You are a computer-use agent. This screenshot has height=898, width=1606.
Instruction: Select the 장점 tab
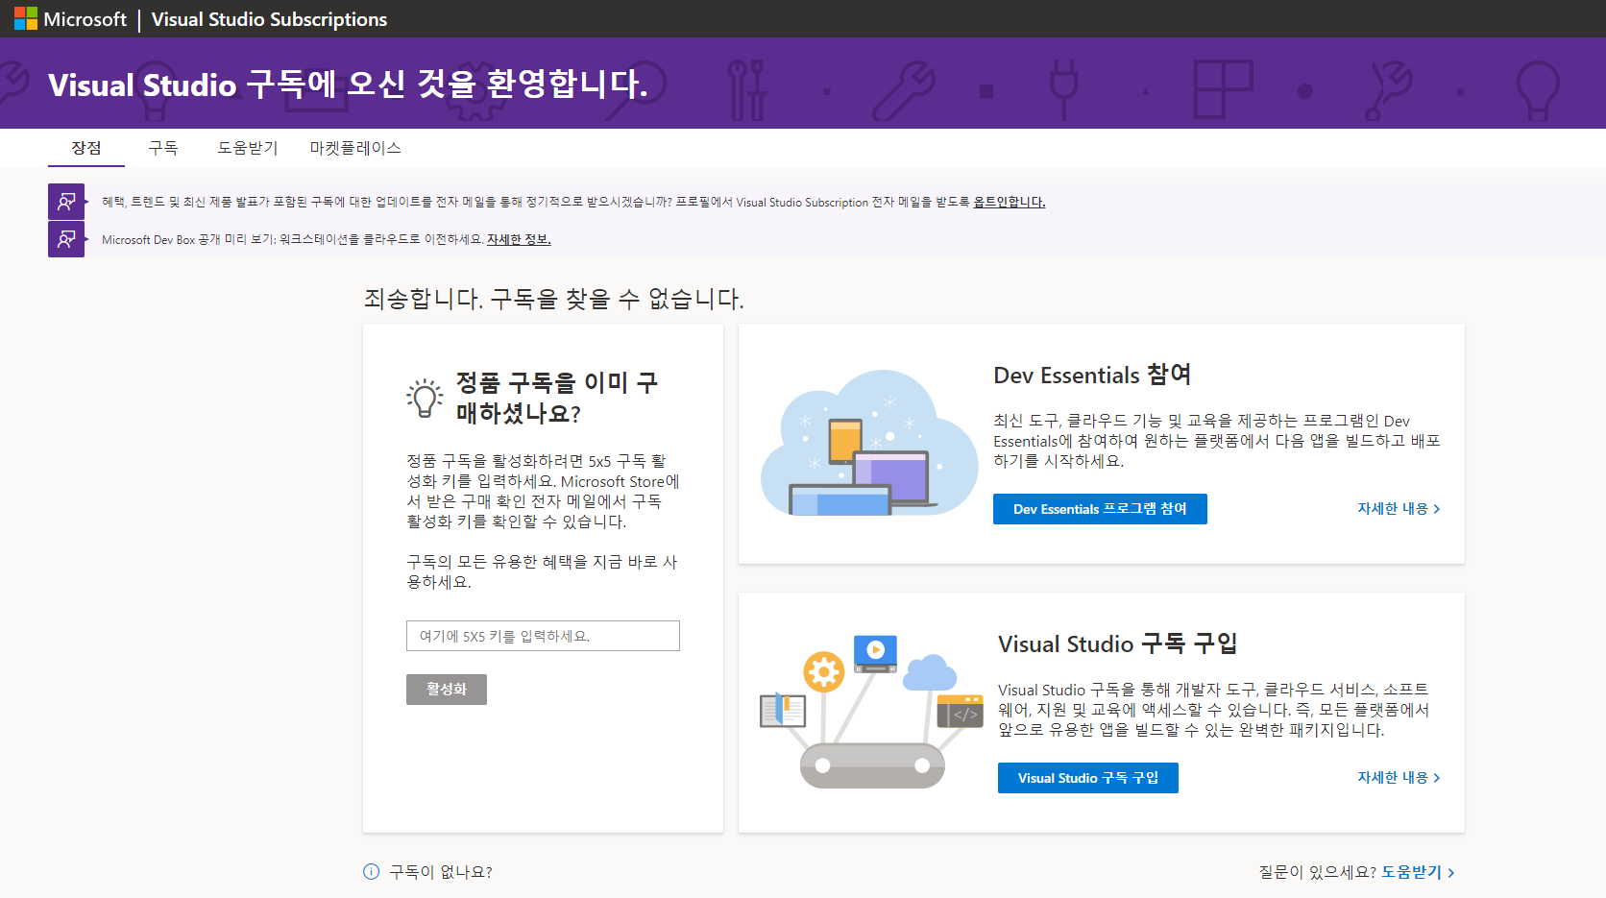coord(86,148)
